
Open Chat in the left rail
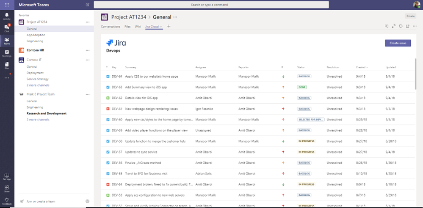pos(7,28)
